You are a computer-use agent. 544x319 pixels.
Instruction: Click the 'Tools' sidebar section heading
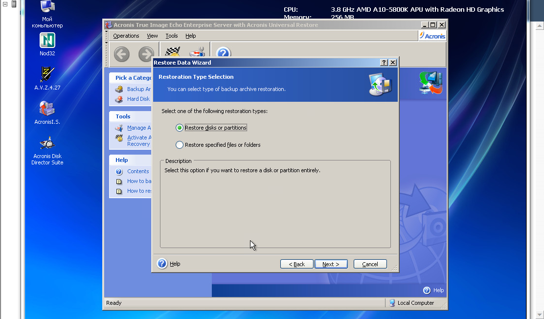coord(123,116)
